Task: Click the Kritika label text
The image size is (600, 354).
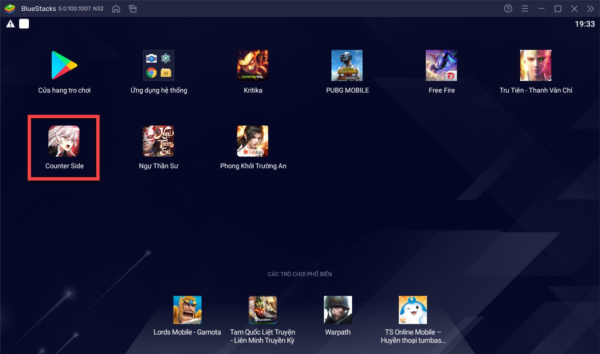Action: [x=253, y=90]
